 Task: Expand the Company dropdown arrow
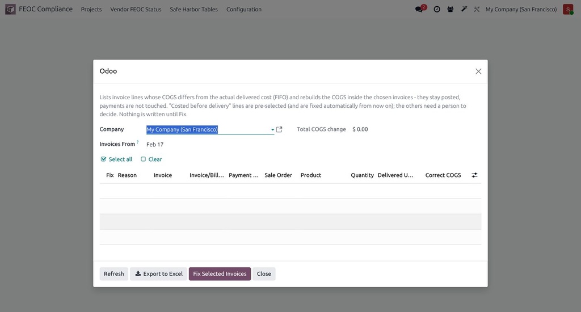click(x=272, y=130)
